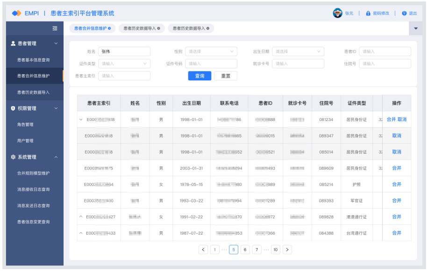Screen dimensions: 428x271
Task: Click the 姓名 input field containing 张伟
Action: (x=124, y=51)
